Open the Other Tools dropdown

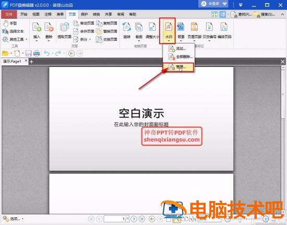tap(15, 39)
